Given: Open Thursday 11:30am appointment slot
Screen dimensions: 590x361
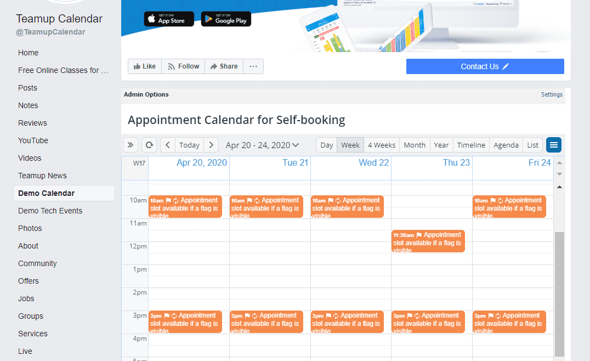Looking at the screenshot, I should [x=428, y=241].
